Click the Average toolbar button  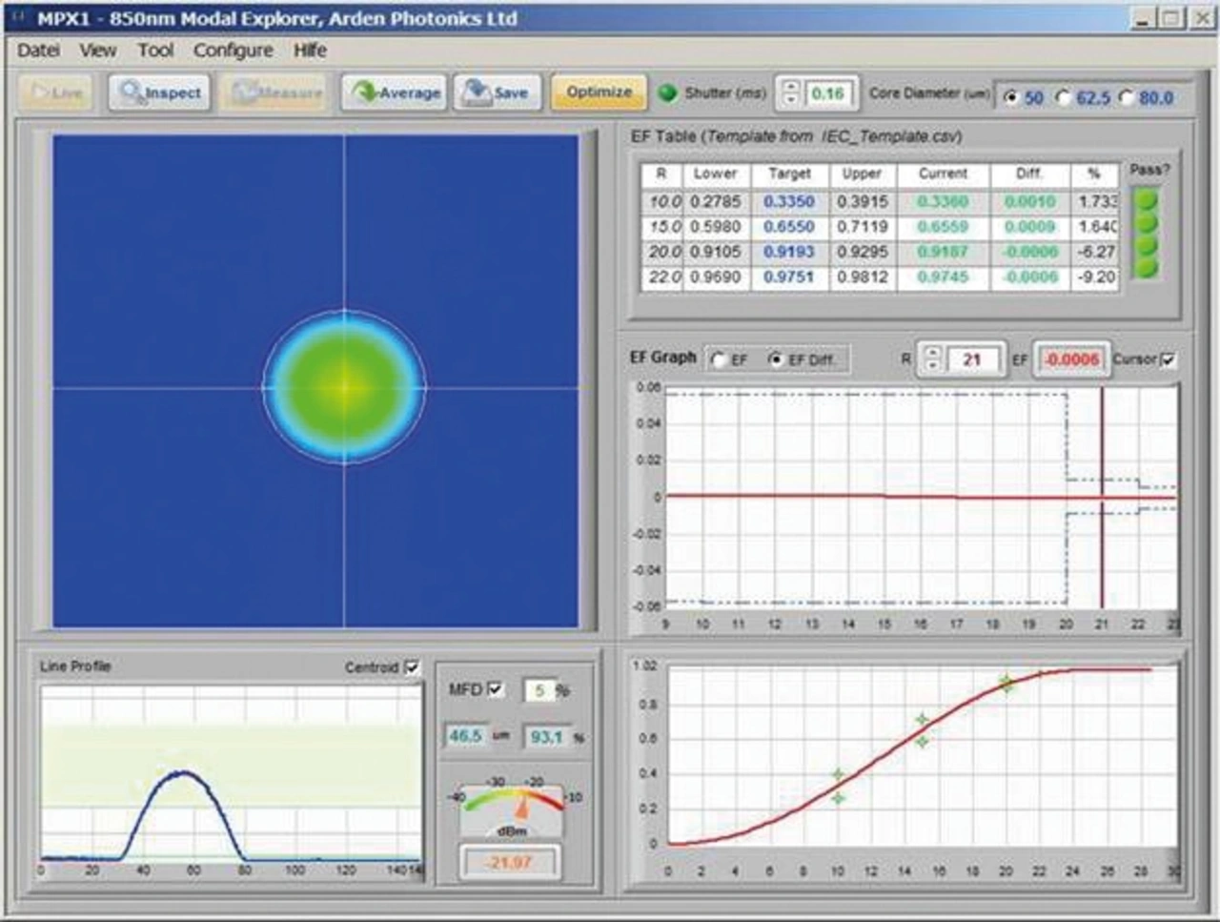coord(396,93)
